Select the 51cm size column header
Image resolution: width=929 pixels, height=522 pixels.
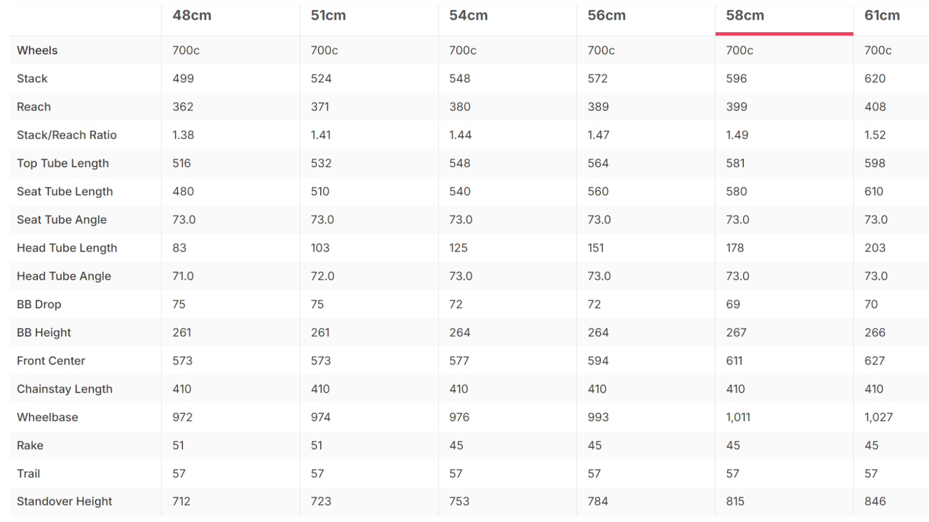coord(328,16)
